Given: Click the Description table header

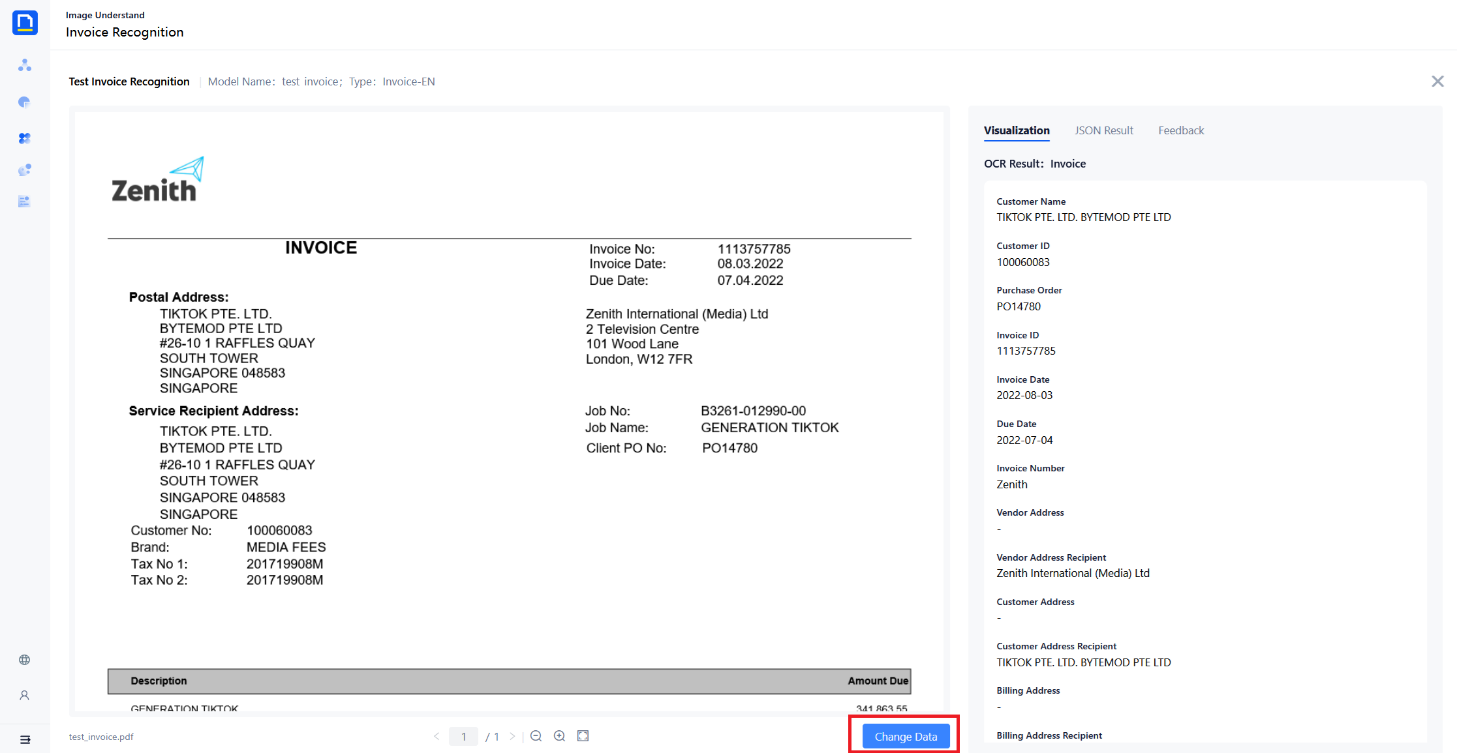Looking at the screenshot, I should (x=159, y=681).
